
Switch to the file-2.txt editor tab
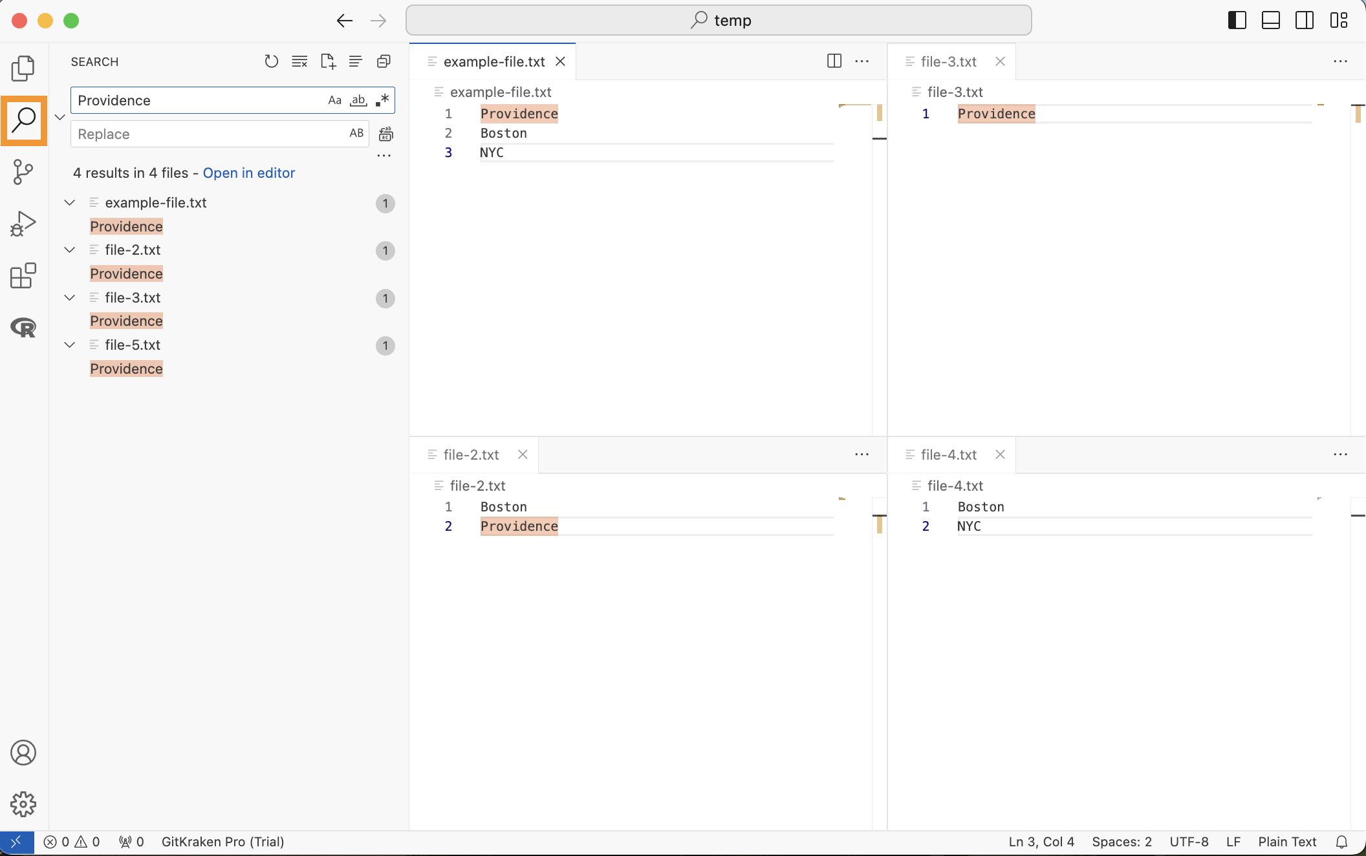(x=471, y=455)
